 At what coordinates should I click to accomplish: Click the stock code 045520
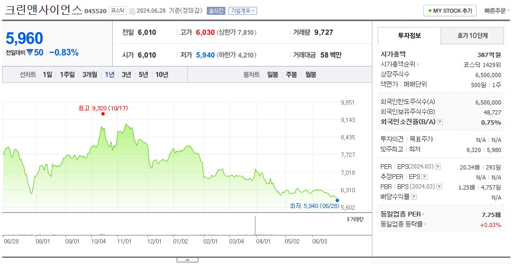(95, 11)
